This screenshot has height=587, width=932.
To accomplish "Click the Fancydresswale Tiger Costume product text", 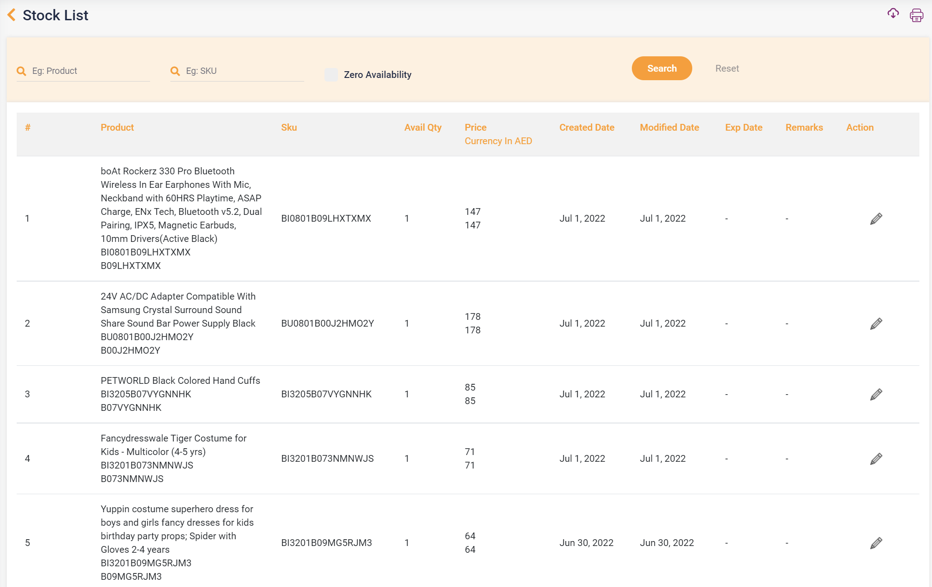I will point(174,445).
